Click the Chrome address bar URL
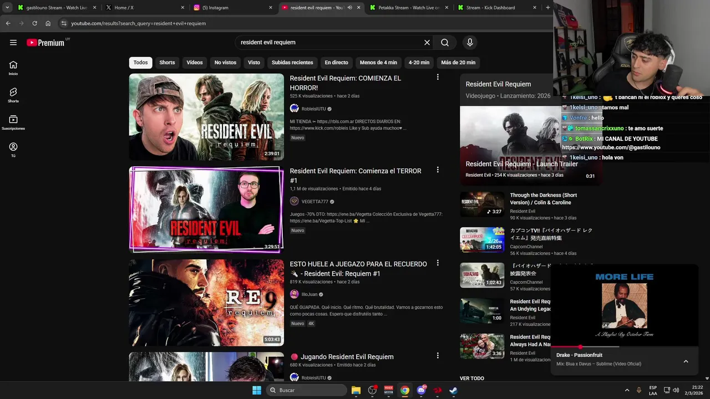The height and width of the screenshot is (399, 710). [138, 23]
